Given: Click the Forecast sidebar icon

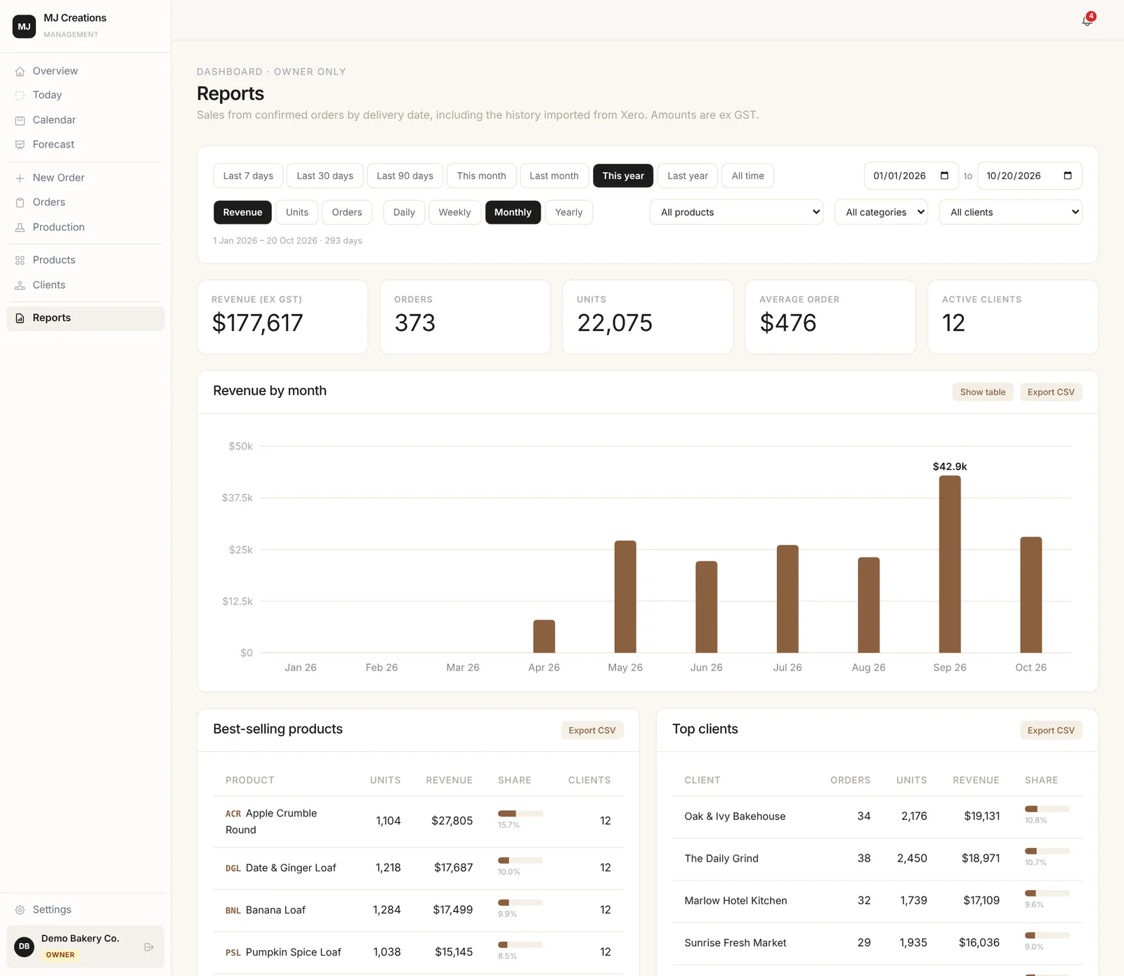Looking at the screenshot, I should [20, 145].
